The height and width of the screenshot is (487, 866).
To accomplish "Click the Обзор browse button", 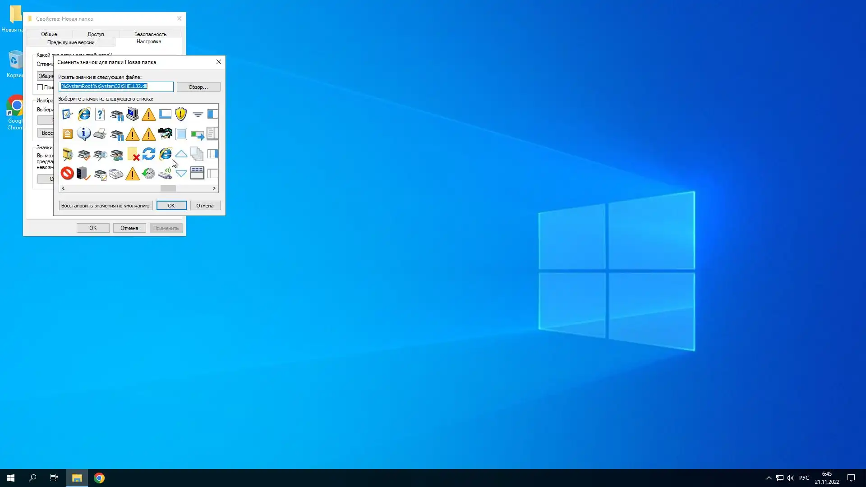I will coord(198,87).
